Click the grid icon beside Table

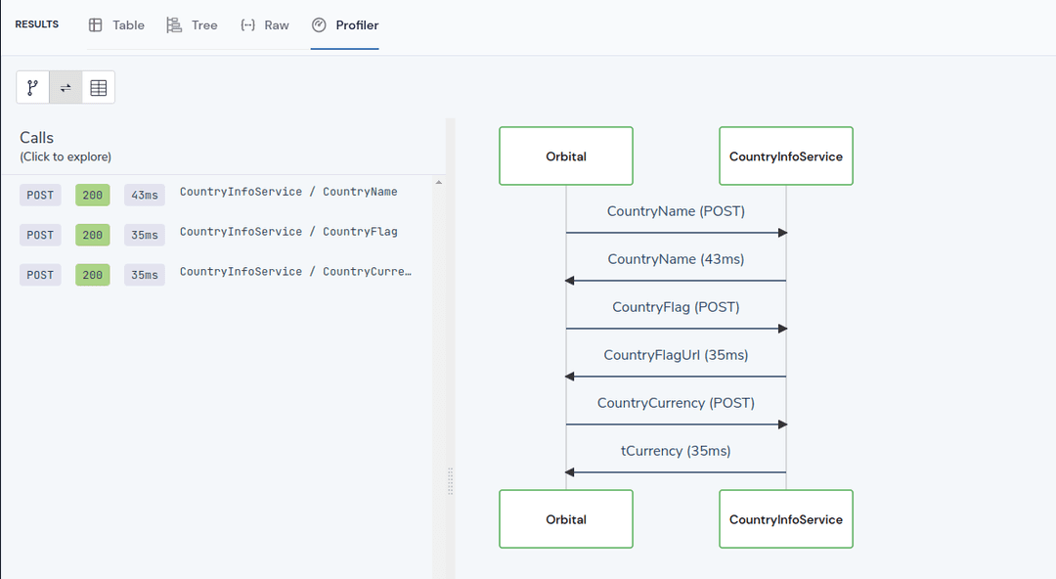pyautogui.click(x=94, y=23)
